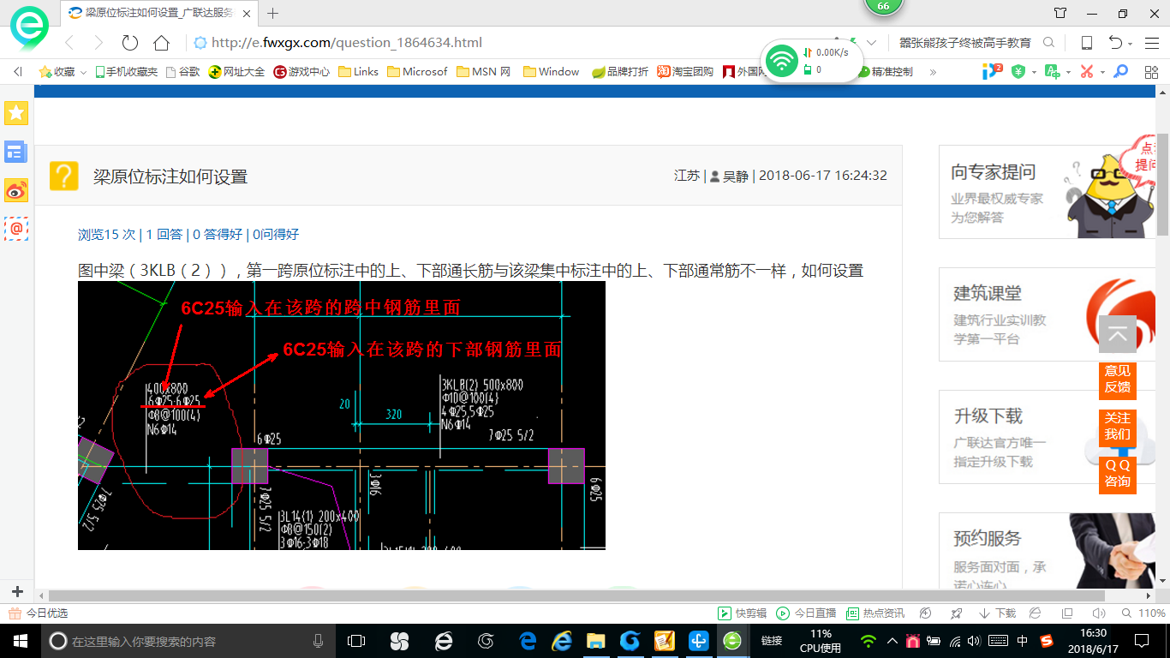
Task: Open the 游戏中心 bookmark
Action: tap(301, 72)
